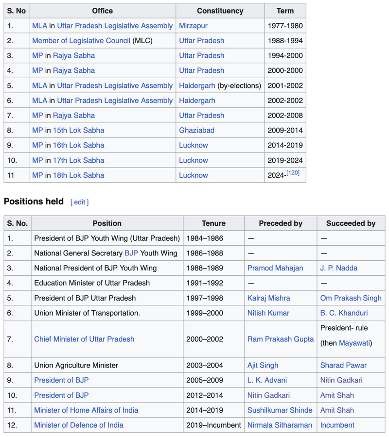This screenshot has height=437, width=389.
Task: Click the Ram Prakash Gupta link
Action: pos(280,339)
